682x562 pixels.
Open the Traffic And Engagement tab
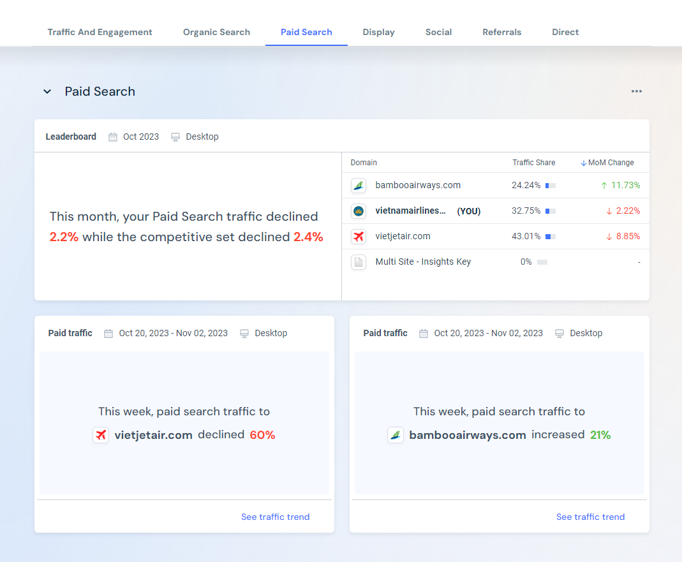pyautogui.click(x=100, y=32)
